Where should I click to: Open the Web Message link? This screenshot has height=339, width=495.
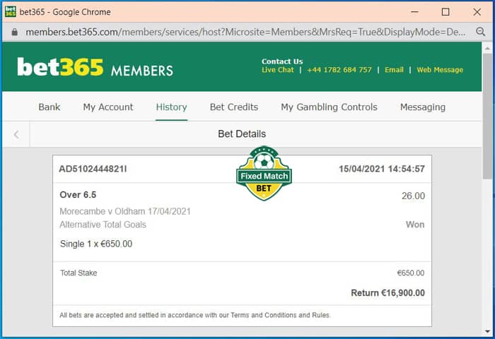440,70
